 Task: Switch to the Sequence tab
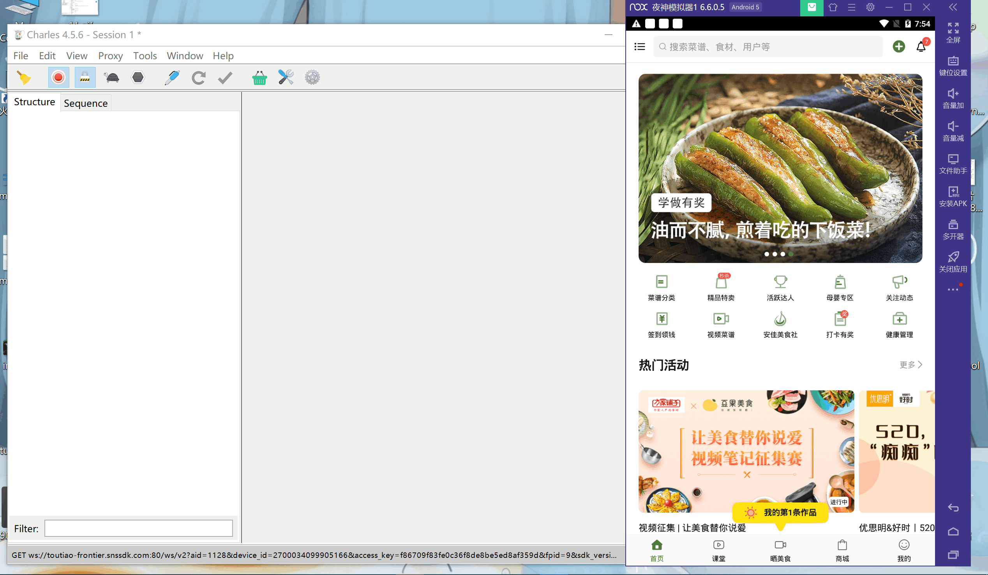(85, 103)
